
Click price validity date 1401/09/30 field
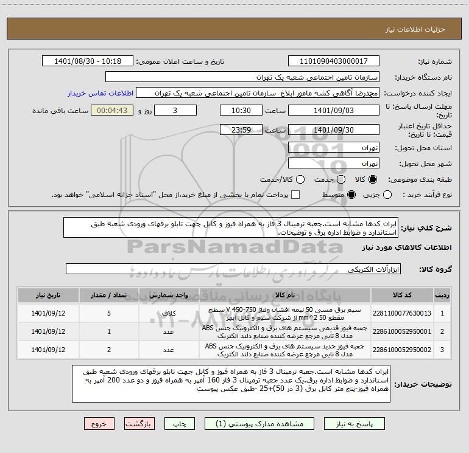coord(334,130)
